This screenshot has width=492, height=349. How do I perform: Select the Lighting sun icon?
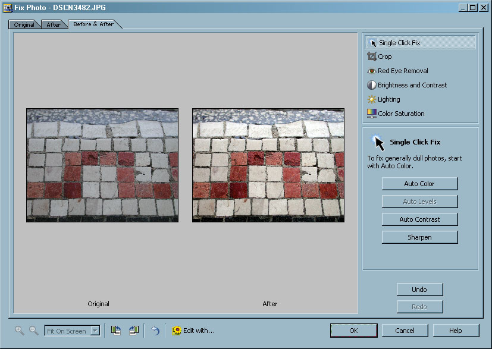(x=372, y=99)
